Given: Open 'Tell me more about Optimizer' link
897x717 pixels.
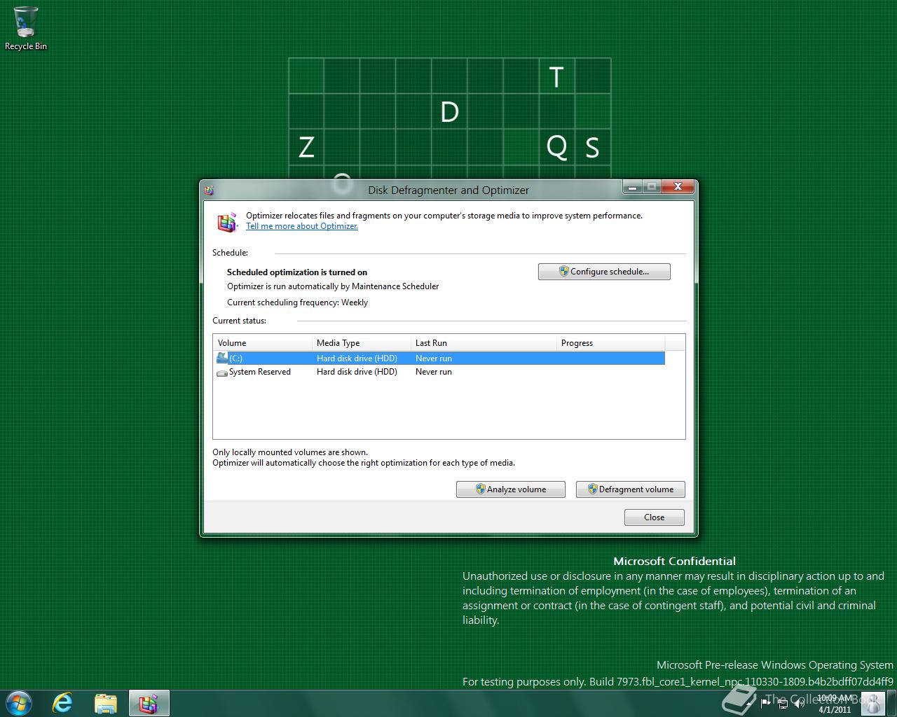Looking at the screenshot, I should 302,226.
